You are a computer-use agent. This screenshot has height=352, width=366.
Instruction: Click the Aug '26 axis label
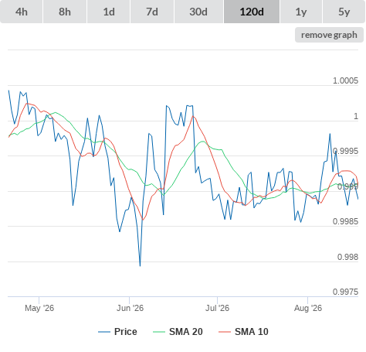[x=308, y=308]
